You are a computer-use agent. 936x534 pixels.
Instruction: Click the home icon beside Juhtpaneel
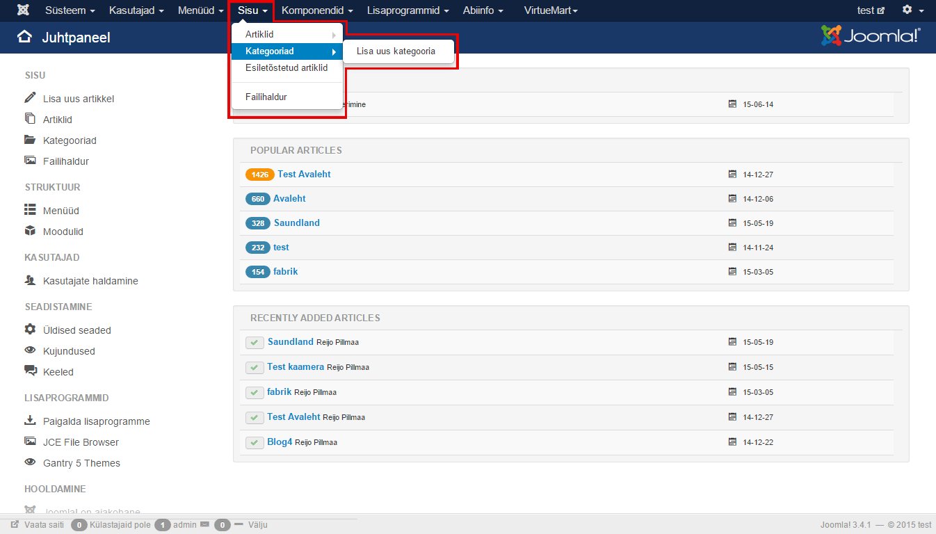(24, 37)
